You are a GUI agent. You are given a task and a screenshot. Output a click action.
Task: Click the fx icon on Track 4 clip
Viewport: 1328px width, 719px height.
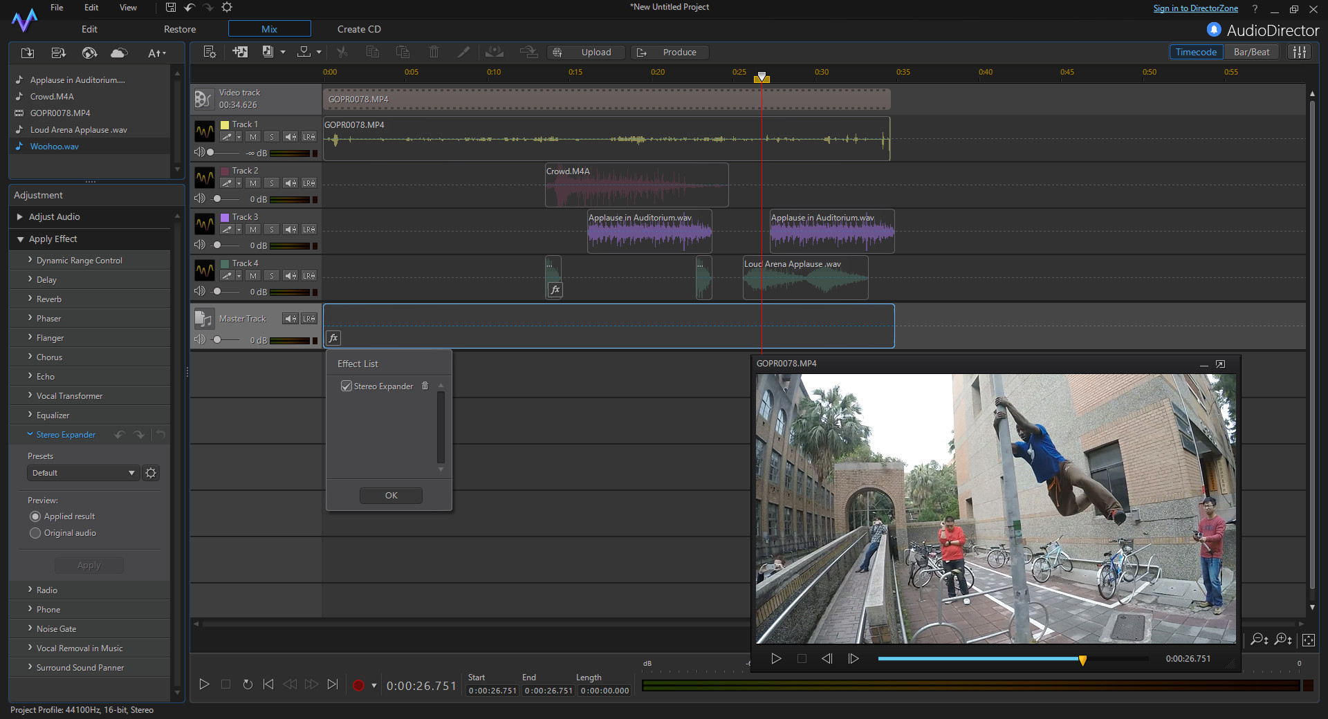click(555, 290)
